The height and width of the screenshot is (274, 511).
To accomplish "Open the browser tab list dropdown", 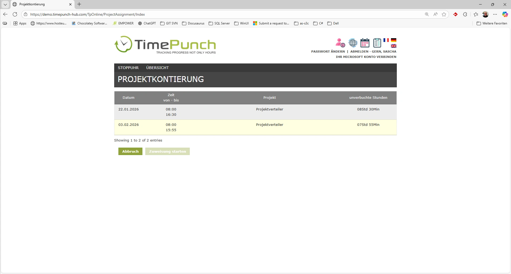I will [5, 5].
